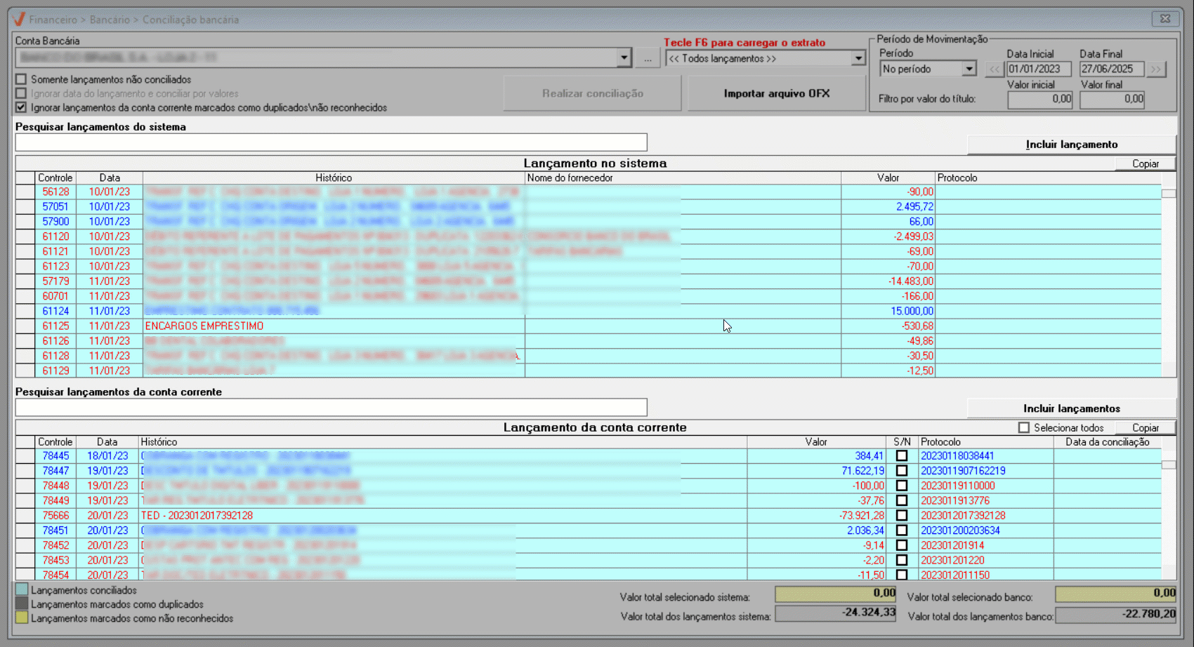
Task: Click protocol 202301118038441
Action: 957,456
